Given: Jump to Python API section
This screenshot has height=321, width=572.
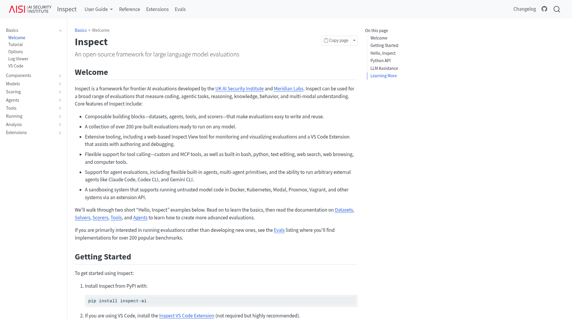Looking at the screenshot, I should click(x=380, y=61).
